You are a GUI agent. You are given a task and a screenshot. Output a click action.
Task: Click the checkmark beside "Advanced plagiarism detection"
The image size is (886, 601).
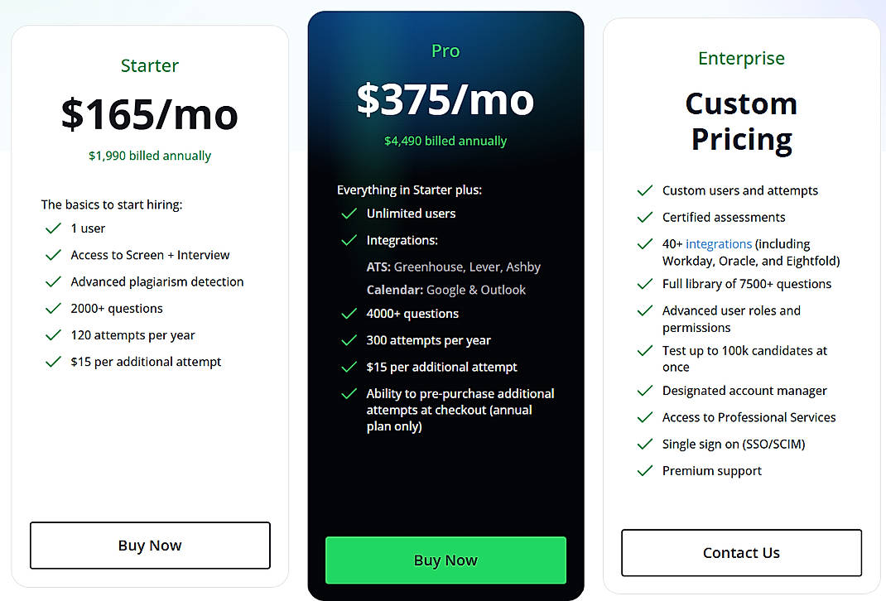pos(53,281)
